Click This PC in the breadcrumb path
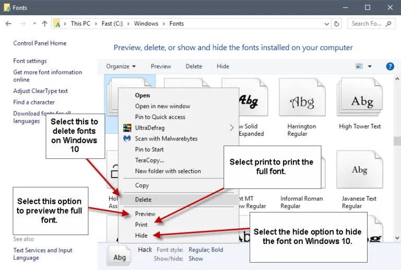This screenshot has width=401, height=270. click(80, 24)
